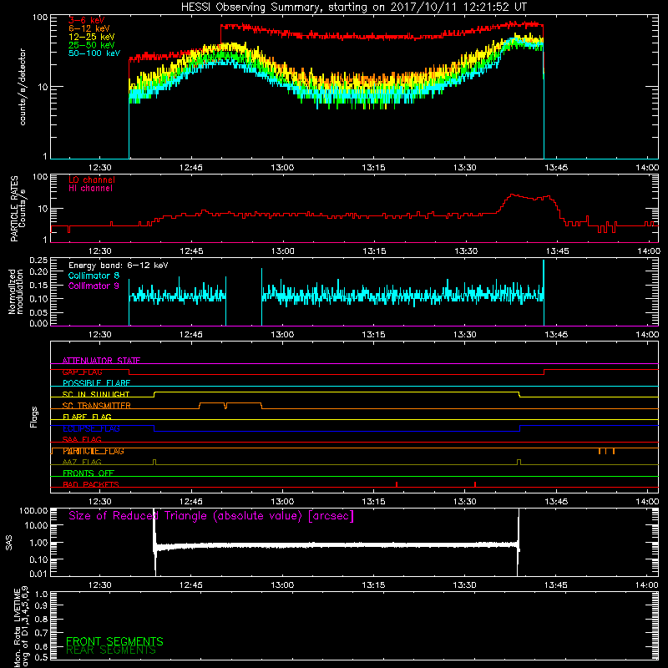Click the yellow 12-25 keV legend entry
Screen dimensions: 668x668
pyautogui.click(x=91, y=37)
